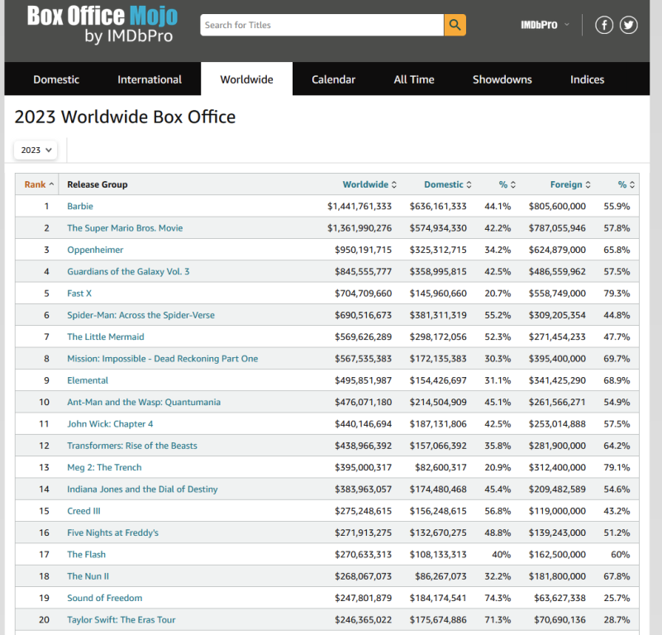The image size is (662, 635).
Task: Go to the Showdowns tab
Action: [502, 79]
